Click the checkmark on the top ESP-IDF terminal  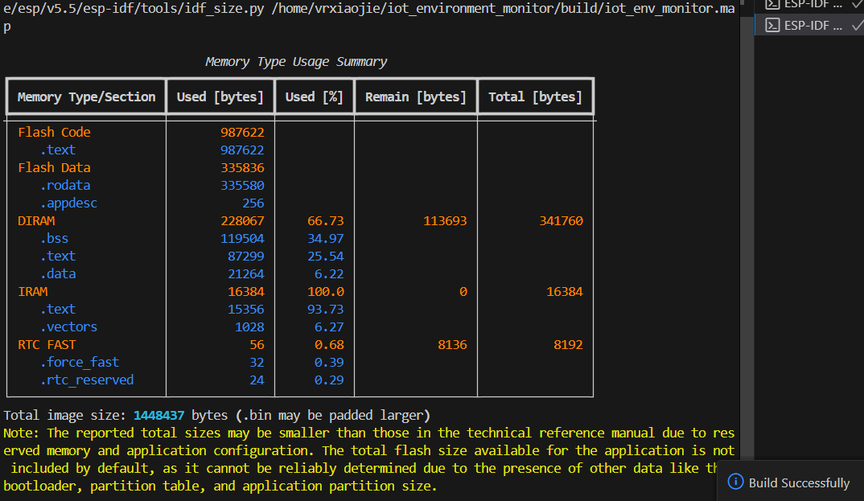click(x=856, y=4)
